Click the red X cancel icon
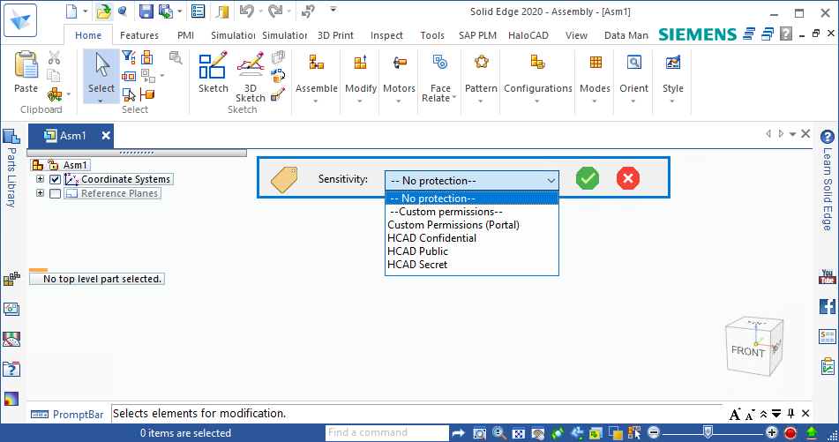 pos(628,179)
